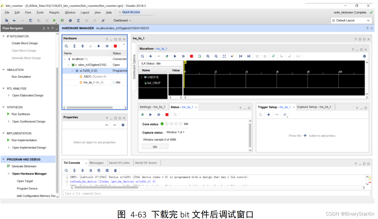Click Stop Trigger red square in Waveform toolbar
Screen dimensions: 378x219
(191, 56)
